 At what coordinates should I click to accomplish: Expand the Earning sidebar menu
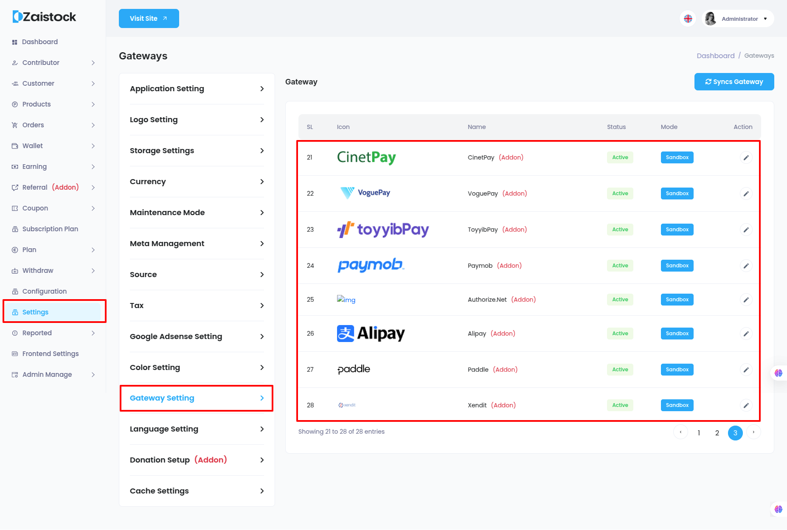pyautogui.click(x=53, y=167)
